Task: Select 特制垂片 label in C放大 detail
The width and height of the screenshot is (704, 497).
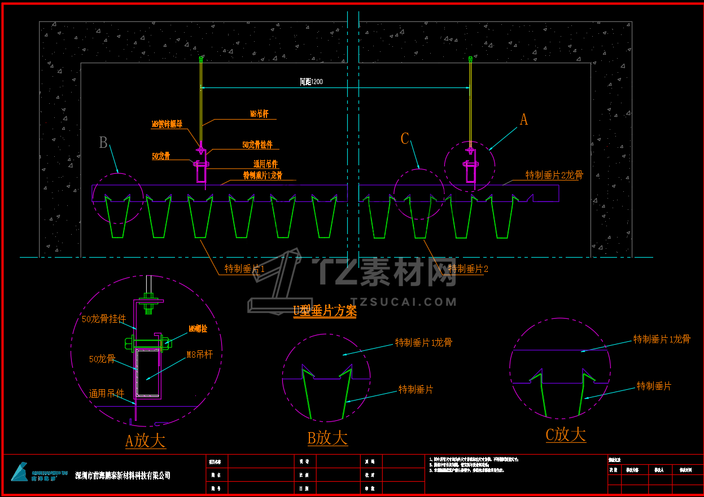Action: pyautogui.click(x=654, y=386)
